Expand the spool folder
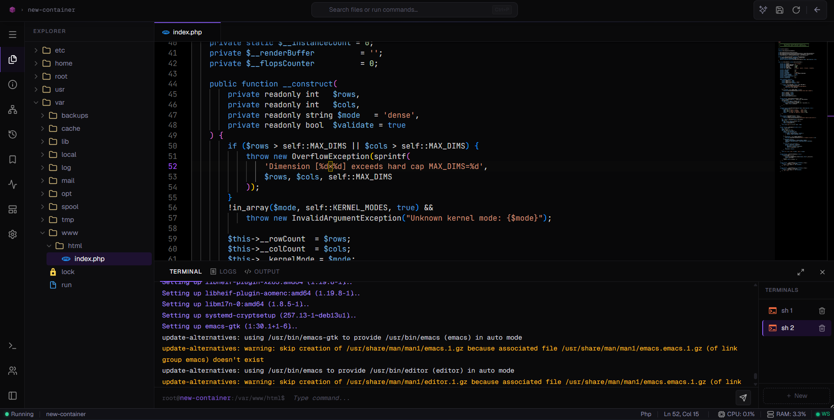The height and width of the screenshot is (420, 834). coord(43,207)
